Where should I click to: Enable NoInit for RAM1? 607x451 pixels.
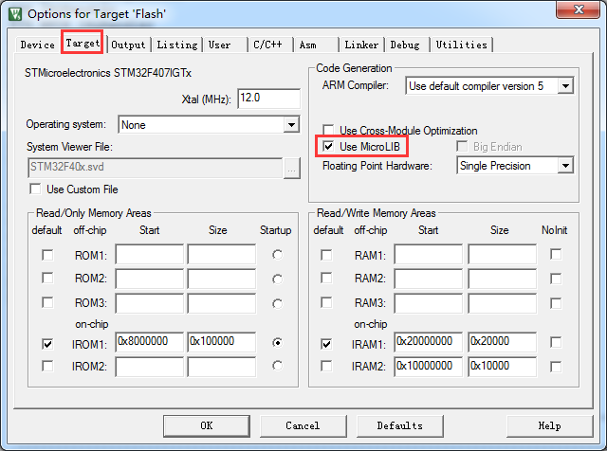[556, 255]
